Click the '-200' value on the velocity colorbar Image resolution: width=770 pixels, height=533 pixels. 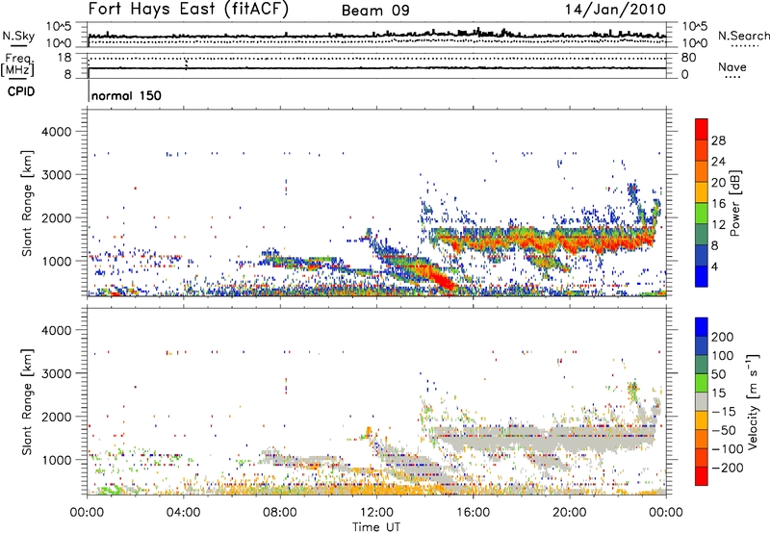pos(728,468)
